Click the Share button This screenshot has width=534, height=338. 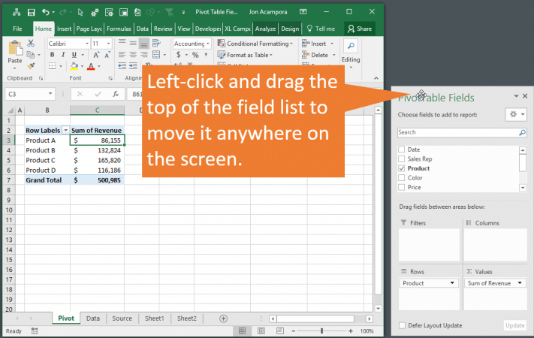359,29
